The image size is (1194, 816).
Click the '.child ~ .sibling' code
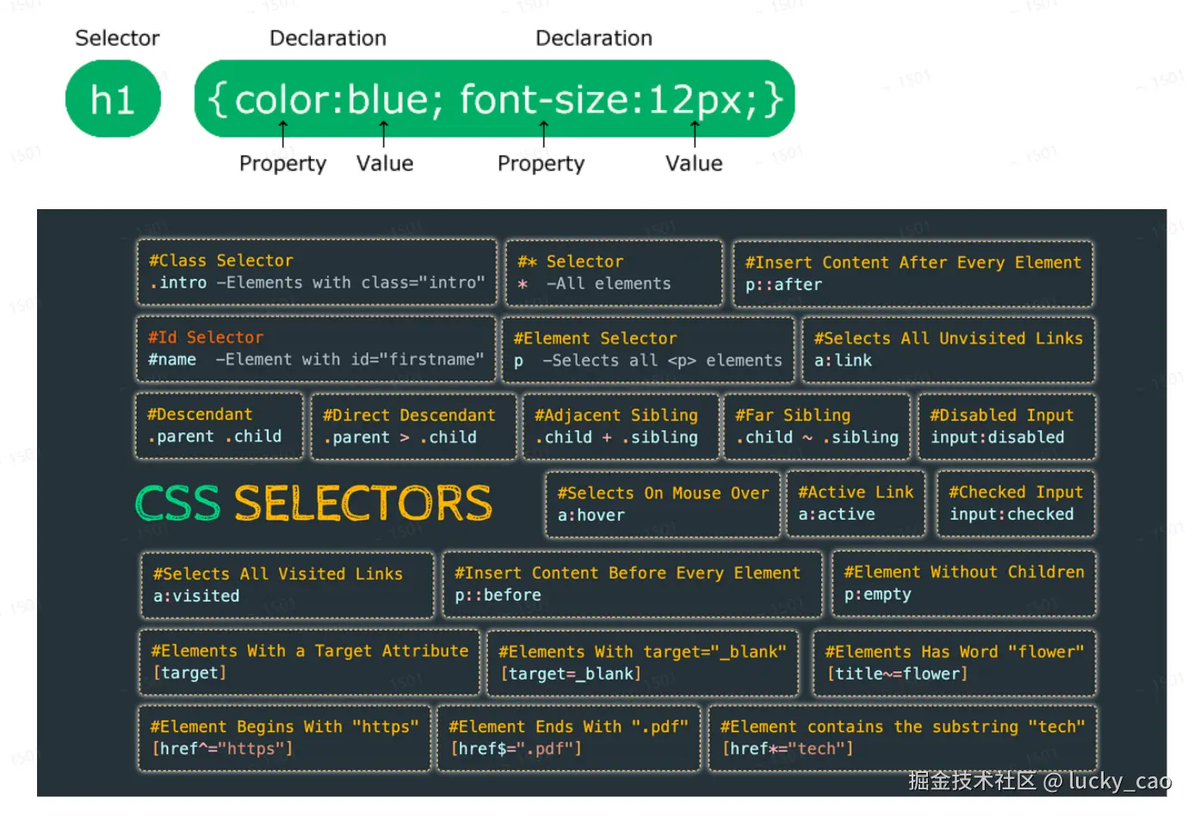click(817, 437)
